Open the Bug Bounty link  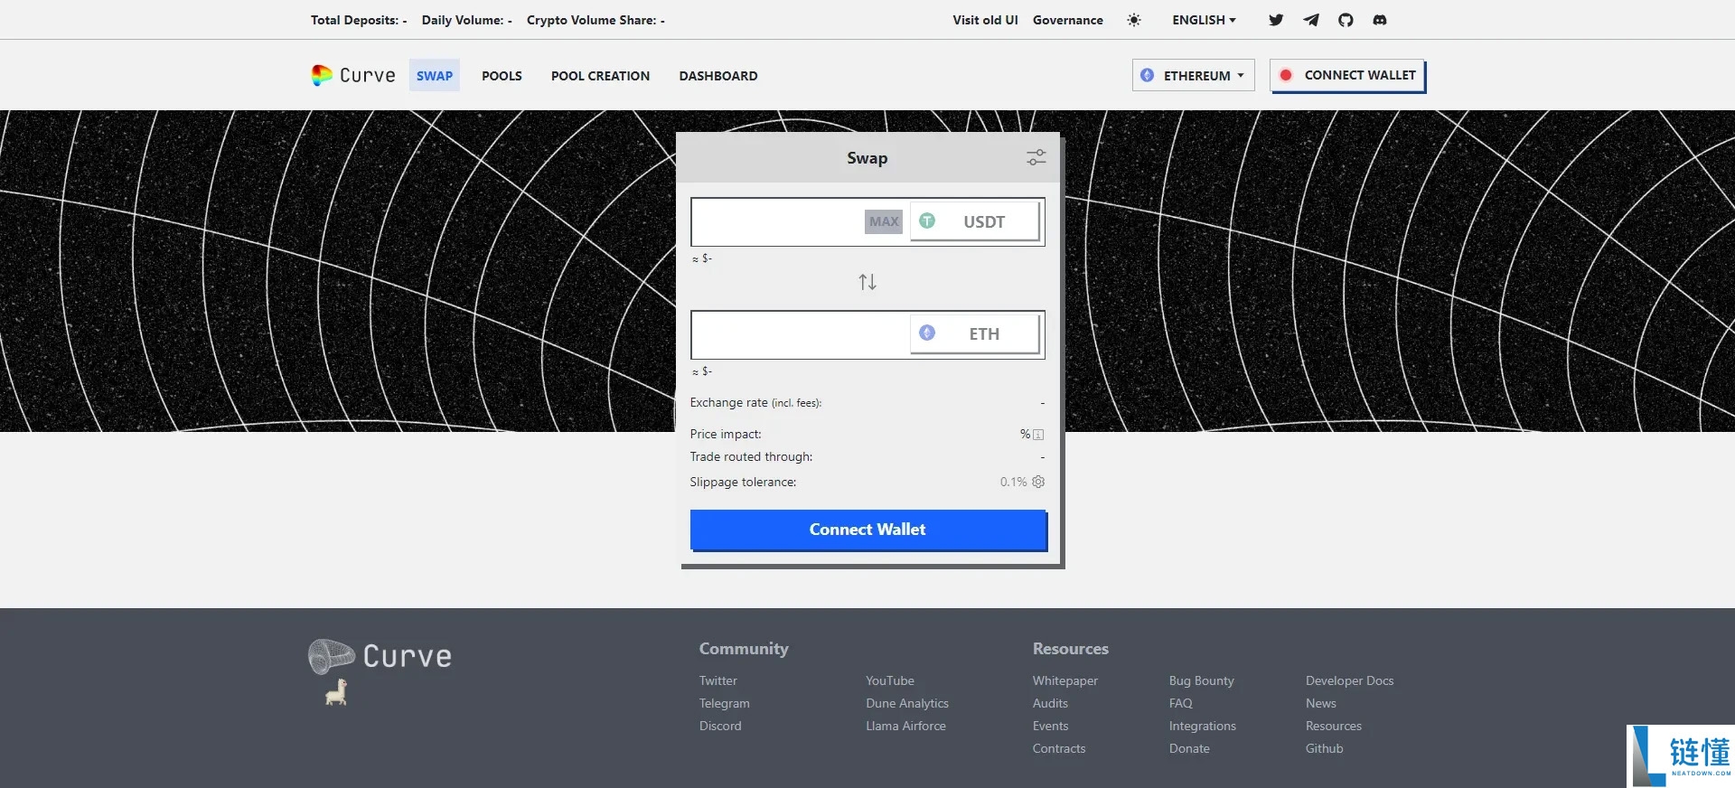pyautogui.click(x=1201, y=680)
